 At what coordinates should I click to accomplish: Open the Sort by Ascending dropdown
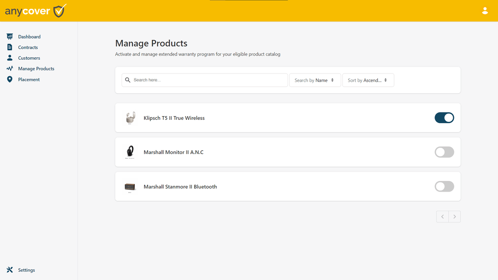point(368,80)
